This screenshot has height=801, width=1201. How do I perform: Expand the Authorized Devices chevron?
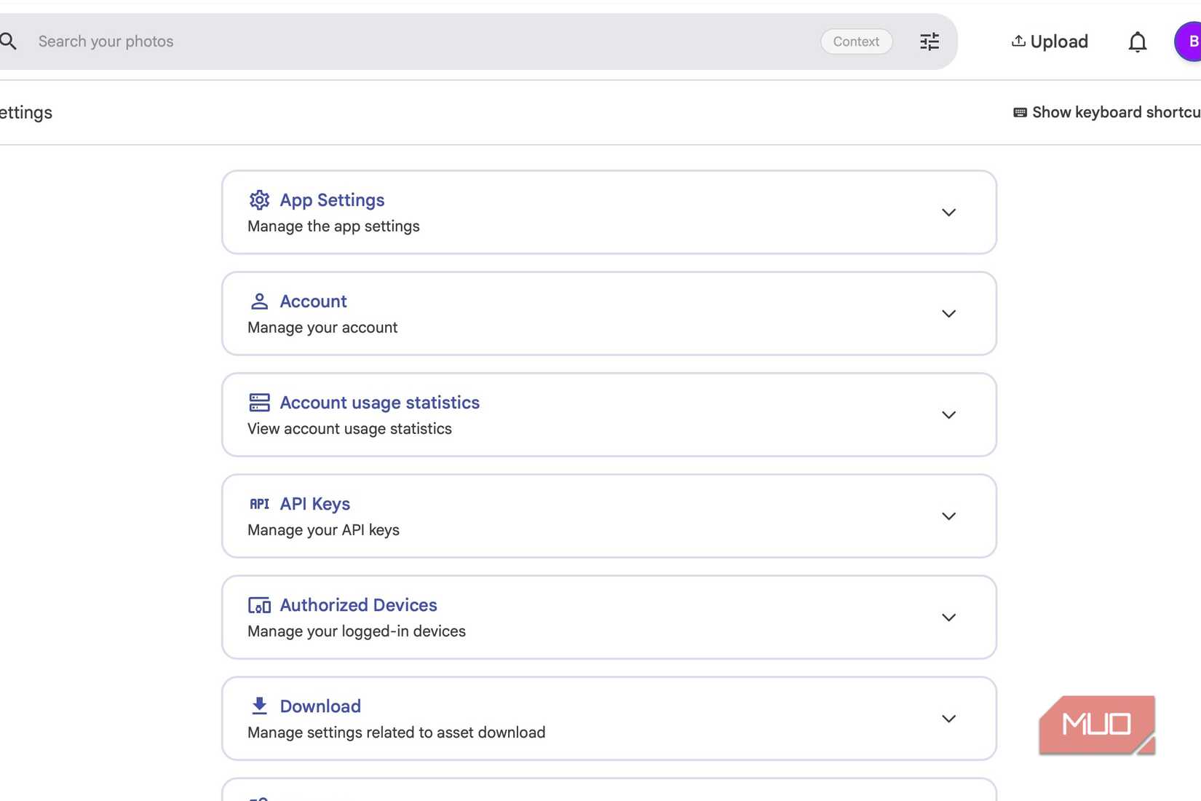pos(948,617)
